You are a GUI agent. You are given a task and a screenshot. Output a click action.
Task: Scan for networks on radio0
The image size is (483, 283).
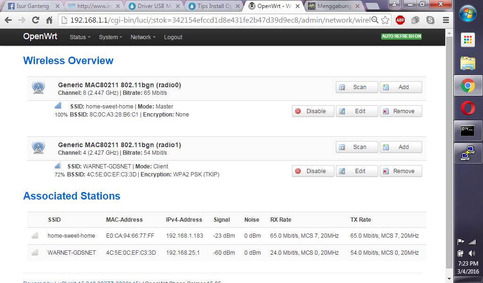tap(357, 87)
